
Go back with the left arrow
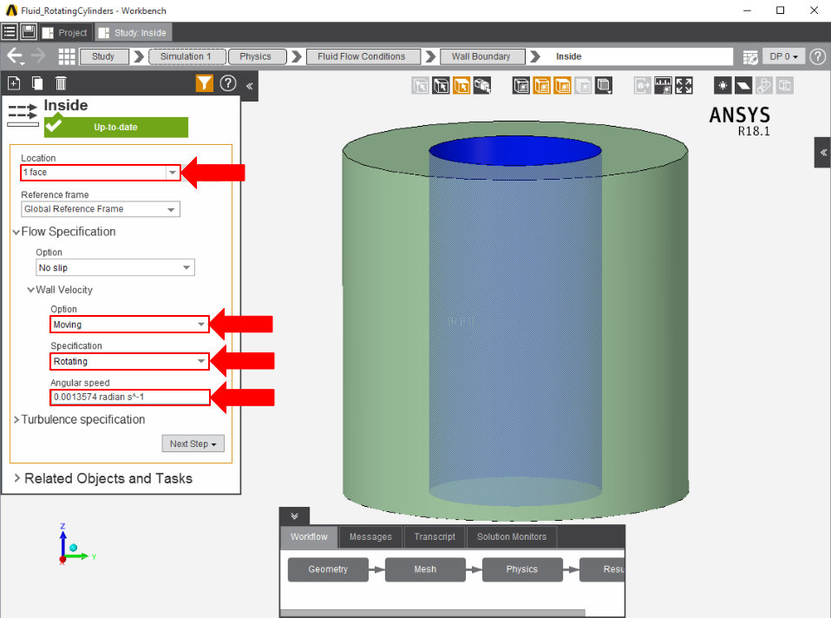(15, 56)
